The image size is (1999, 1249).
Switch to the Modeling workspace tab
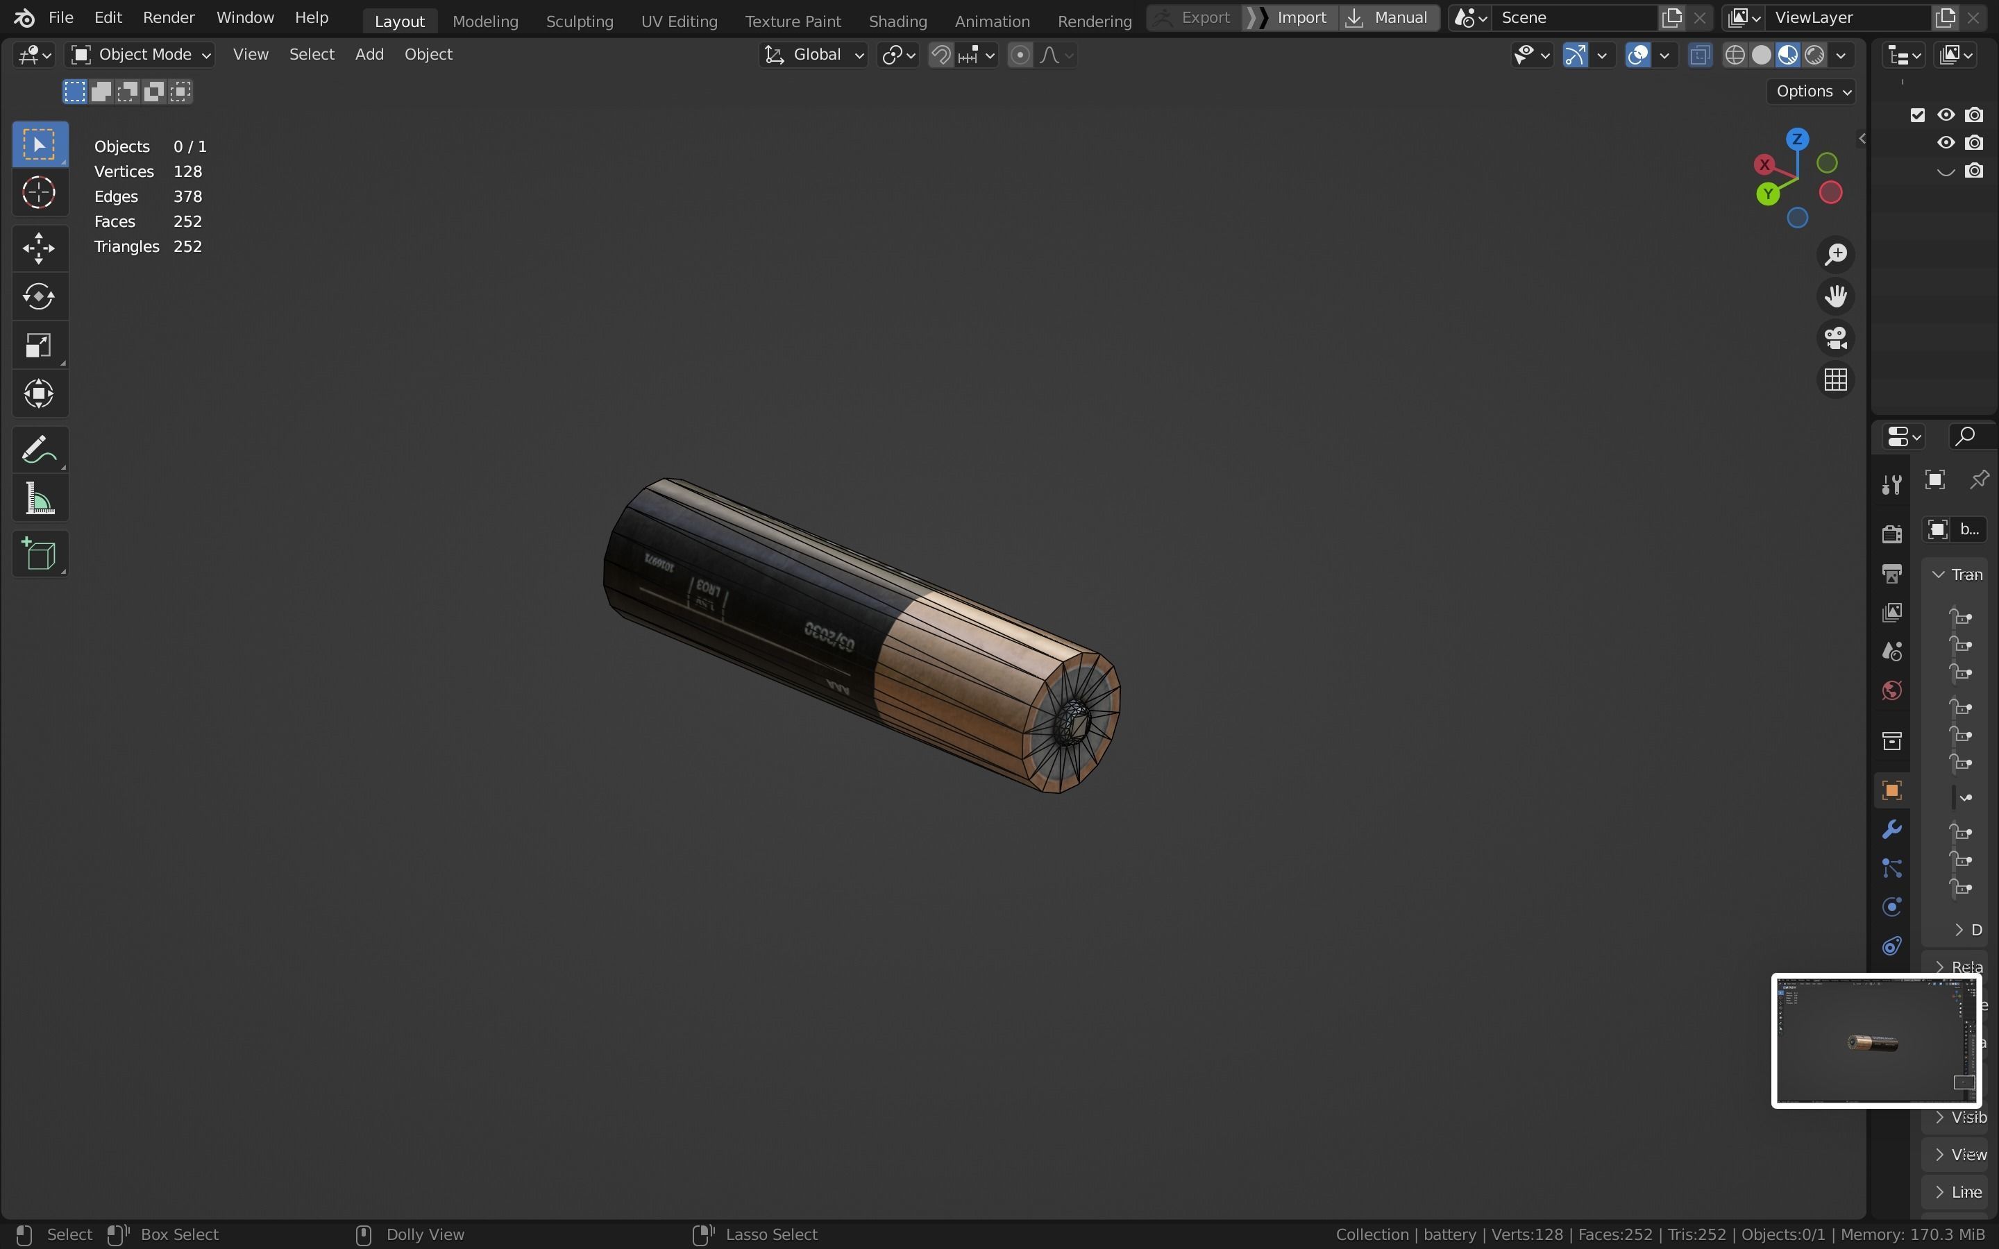[485, 22]
